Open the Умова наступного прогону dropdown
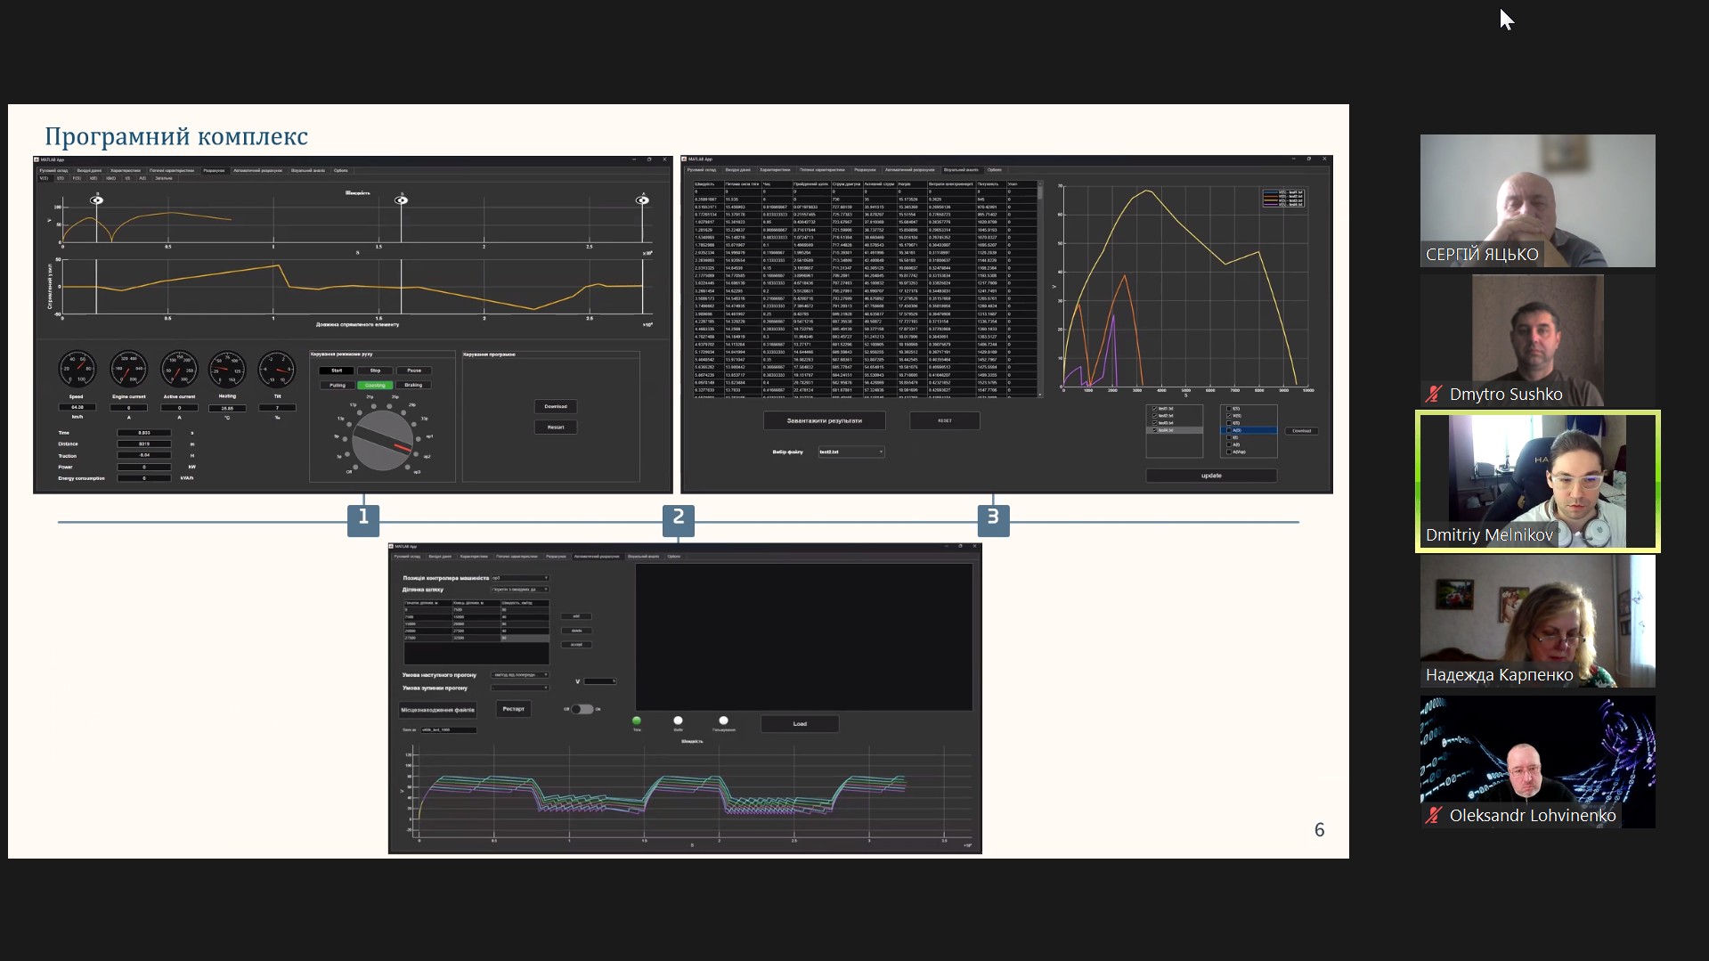Viewport: 1709px width, 961px height. pos(520,675)
